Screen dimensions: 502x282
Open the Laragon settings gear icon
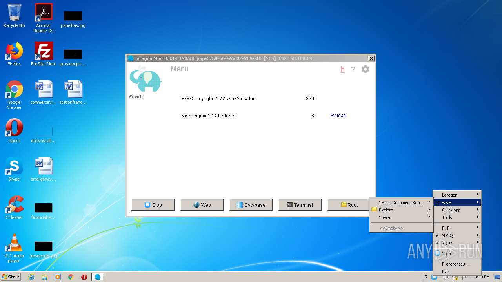[365, 69]
